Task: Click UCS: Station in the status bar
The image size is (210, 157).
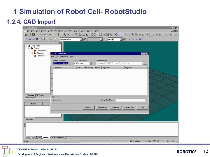Action: [135, 141]
